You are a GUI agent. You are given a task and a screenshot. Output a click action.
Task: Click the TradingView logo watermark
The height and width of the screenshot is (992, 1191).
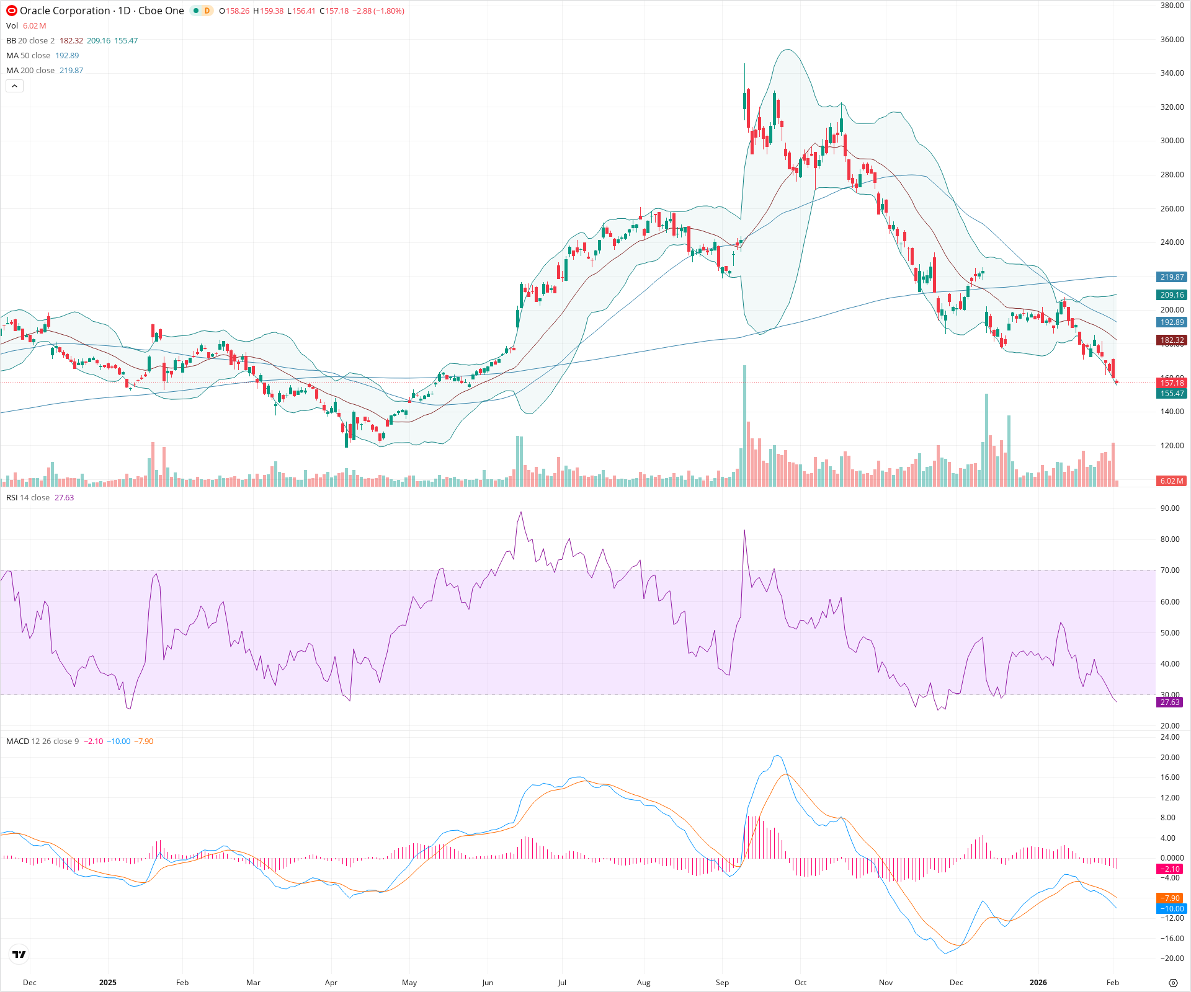tap(19, 955)
